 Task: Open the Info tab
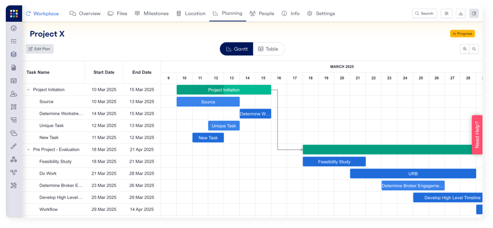[290, 13]
